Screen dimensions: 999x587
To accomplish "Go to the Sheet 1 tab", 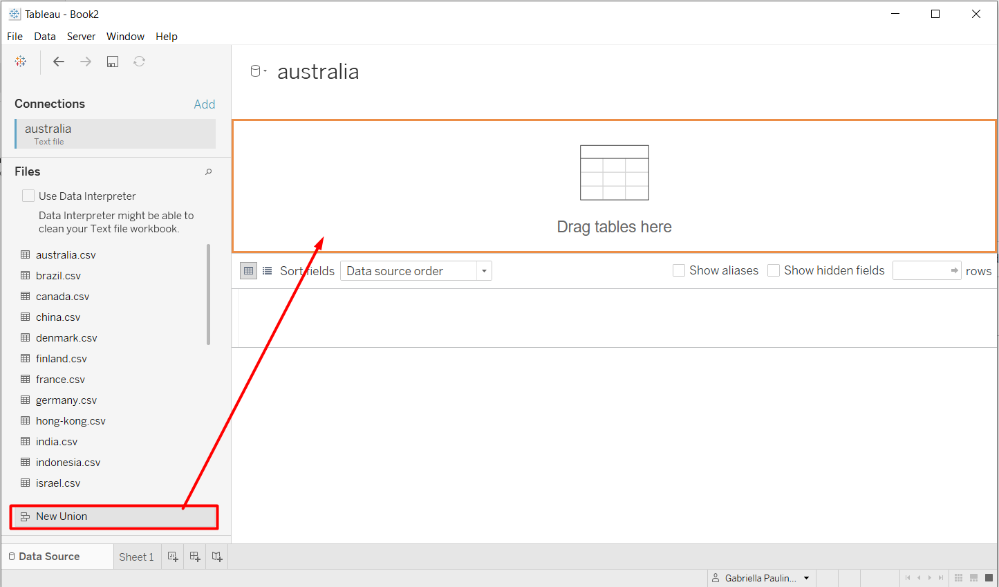I will point(136,557).
